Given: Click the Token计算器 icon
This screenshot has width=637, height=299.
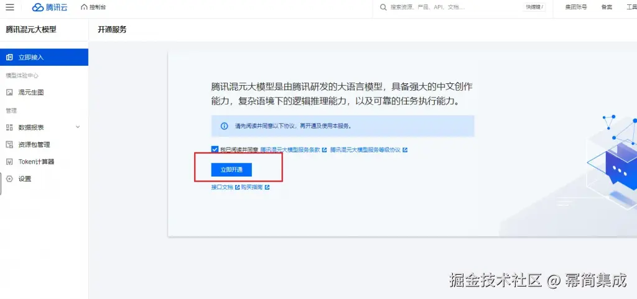Looking at the screenshot, I should [x=9, y=162].
